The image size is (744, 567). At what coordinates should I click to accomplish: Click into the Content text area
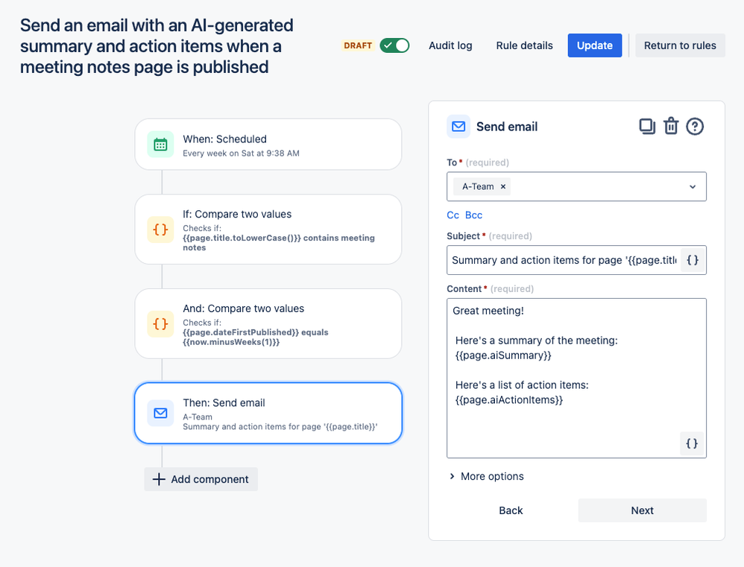[x=576, y=378]
